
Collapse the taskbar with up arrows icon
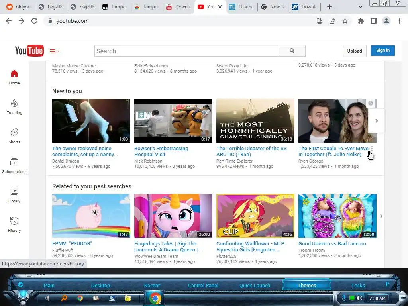coord(387,284)
